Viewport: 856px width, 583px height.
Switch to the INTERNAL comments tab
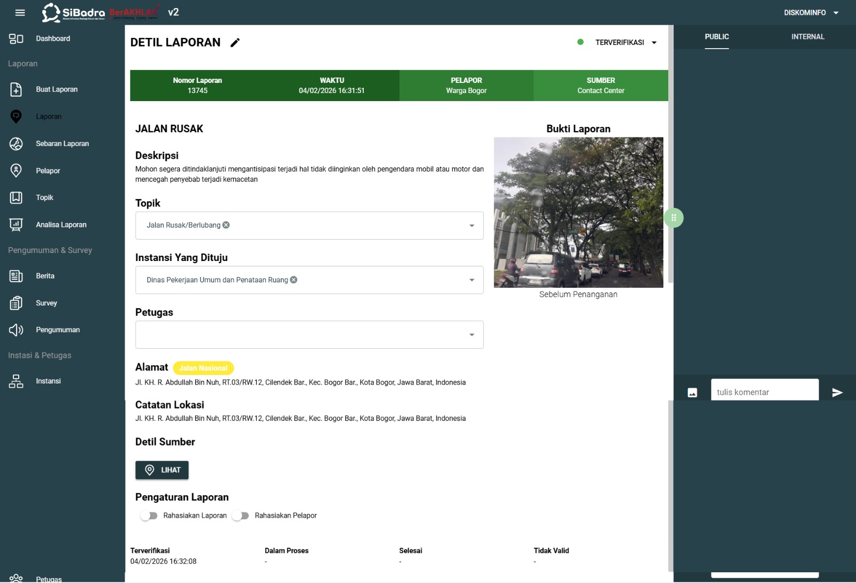tap(807, 37)
